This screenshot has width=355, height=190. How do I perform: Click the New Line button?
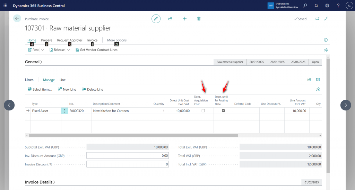67,89
